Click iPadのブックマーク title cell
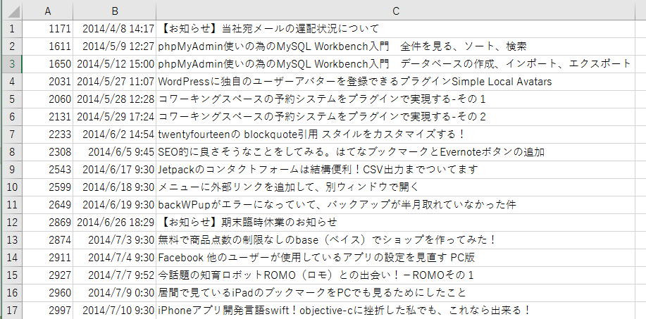 tap(395, 293)
